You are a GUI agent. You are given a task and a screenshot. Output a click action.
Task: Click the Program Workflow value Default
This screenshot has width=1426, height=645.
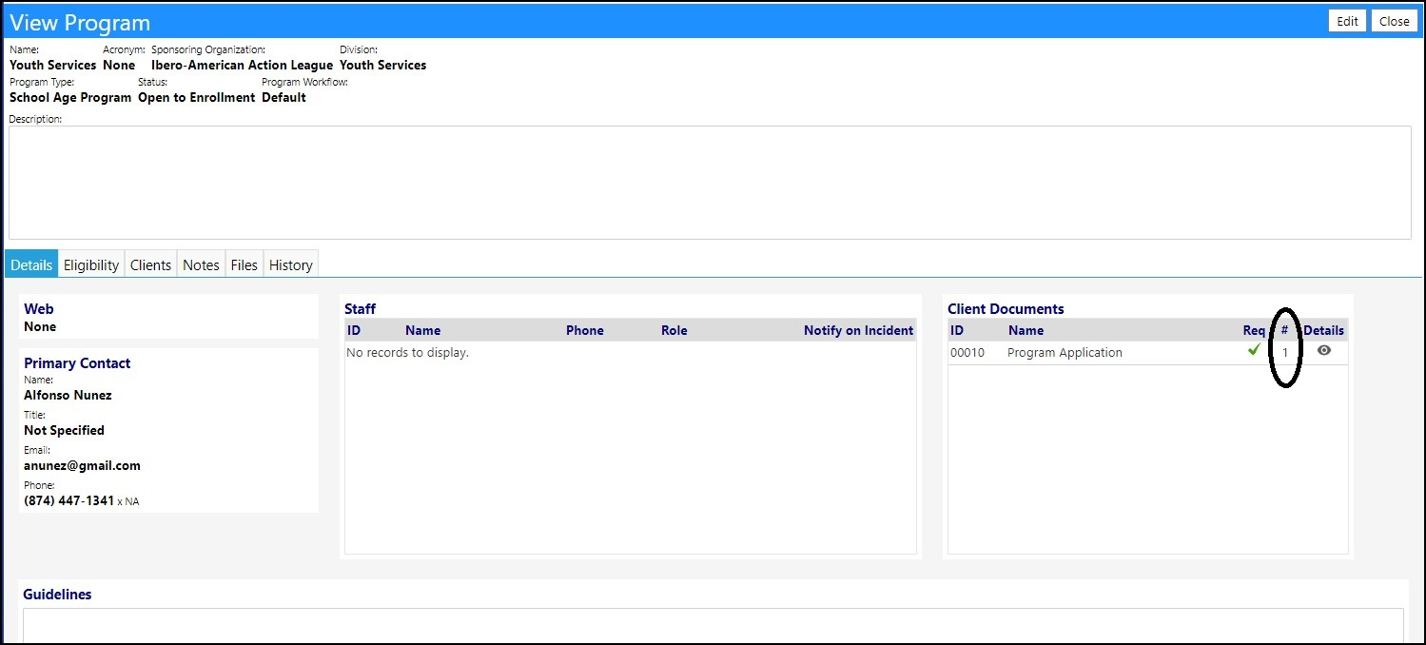point(283,97)
